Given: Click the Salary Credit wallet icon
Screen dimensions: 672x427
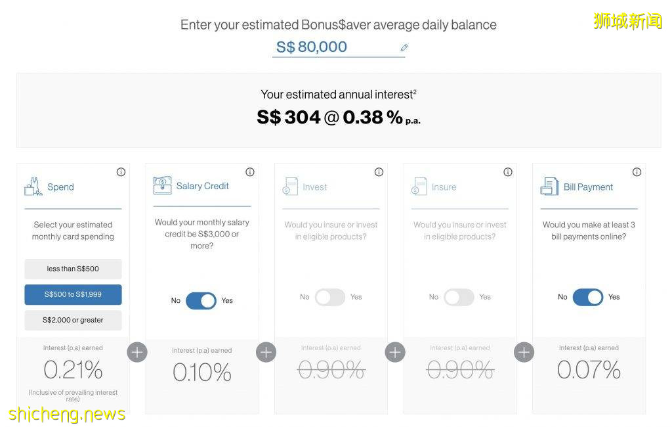Looking at the screenshot, I should [x=162, y=186].
